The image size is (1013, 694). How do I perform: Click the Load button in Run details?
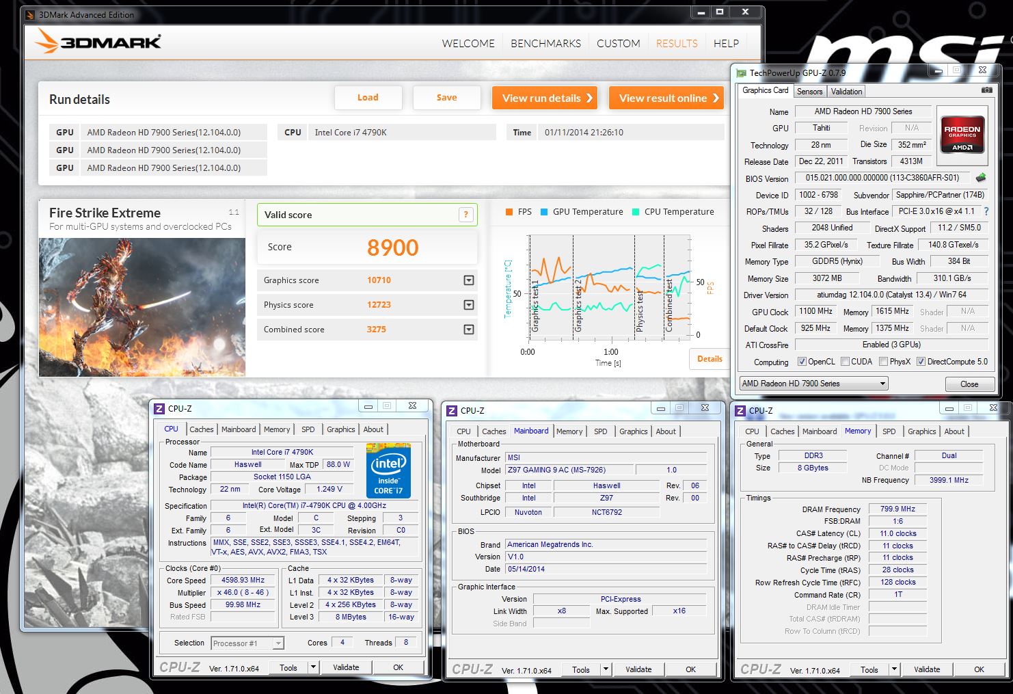click(x=368, y=98)
